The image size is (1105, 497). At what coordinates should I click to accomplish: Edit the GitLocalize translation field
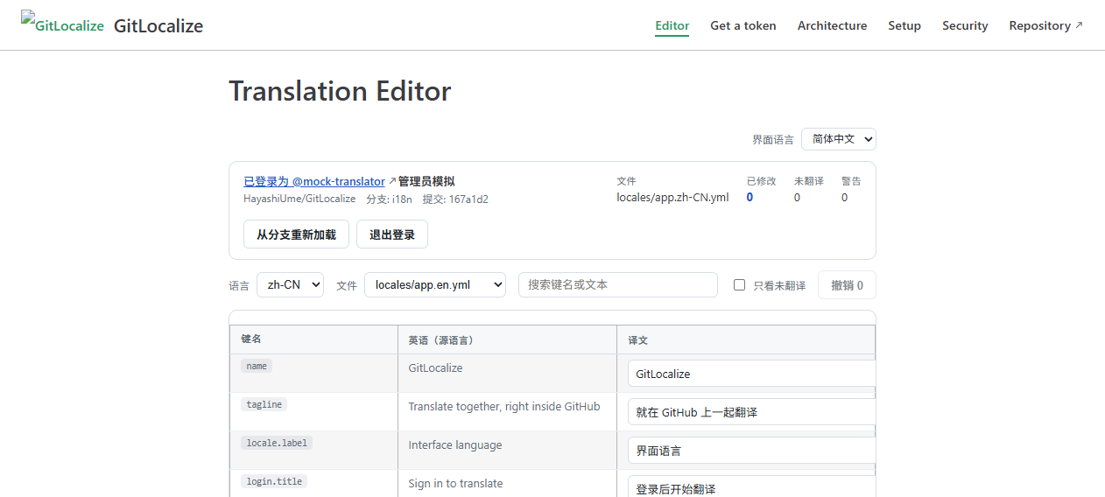pyautogui.click(x=752, y=374)
